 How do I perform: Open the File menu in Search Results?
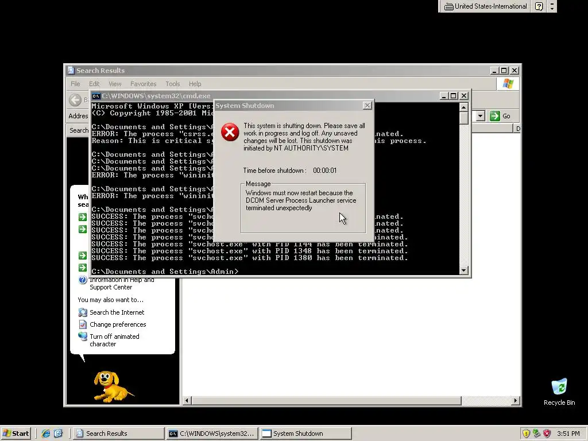pos(75,84)
